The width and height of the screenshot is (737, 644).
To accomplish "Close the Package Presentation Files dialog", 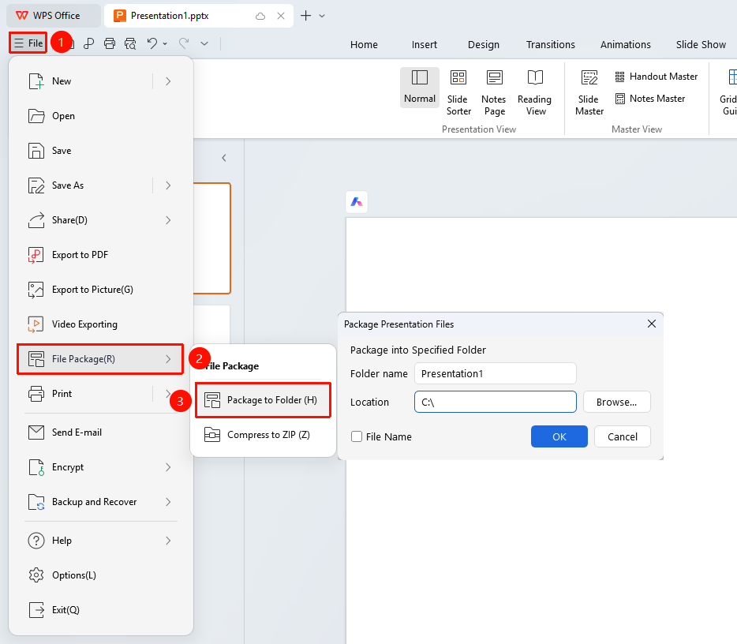I will click(652, 324).
